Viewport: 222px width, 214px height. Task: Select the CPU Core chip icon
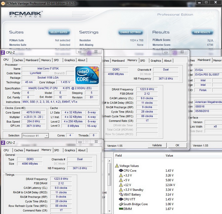tap(121, 170)
